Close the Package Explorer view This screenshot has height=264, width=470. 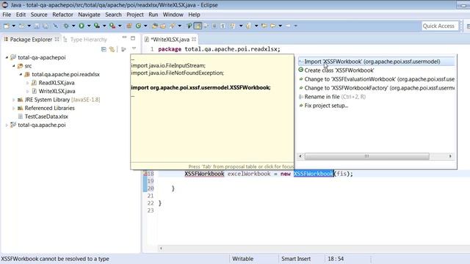click(x=57, y=39)
